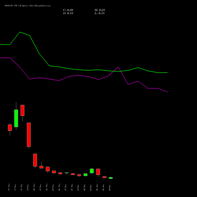
Task: Click the '08 Dec' date label
Action: pos(103,187)
